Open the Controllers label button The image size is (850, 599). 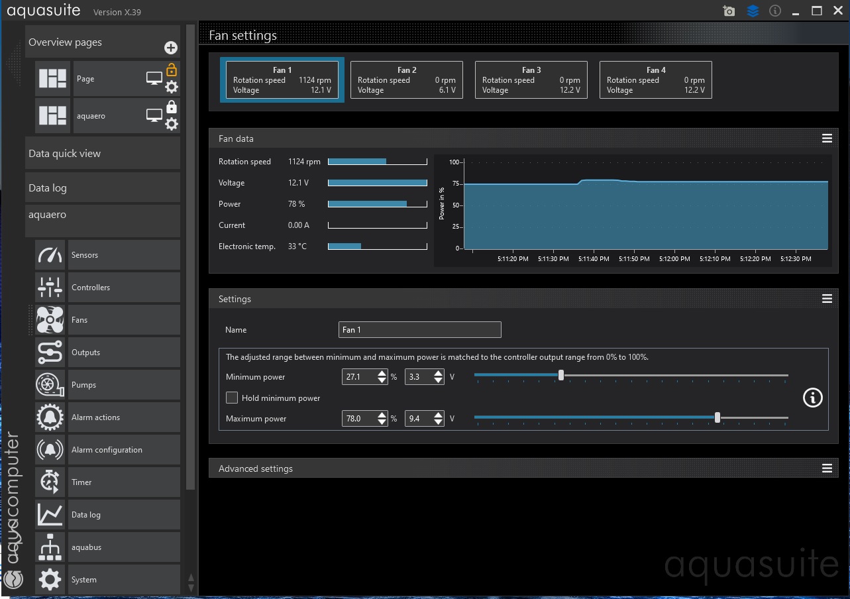point(124,288)
